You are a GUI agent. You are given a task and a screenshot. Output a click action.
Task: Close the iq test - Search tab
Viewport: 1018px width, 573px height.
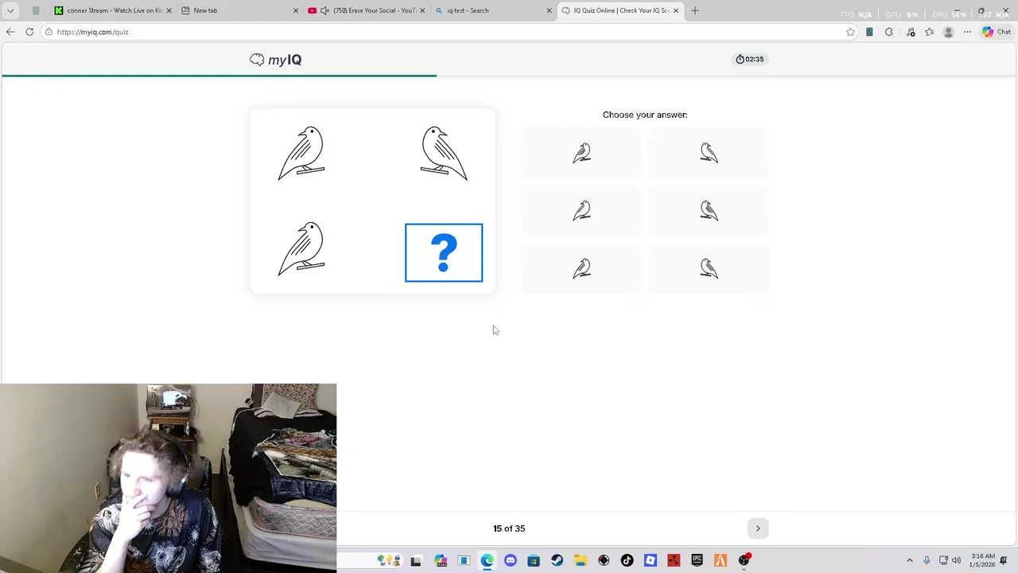[549, 10]
